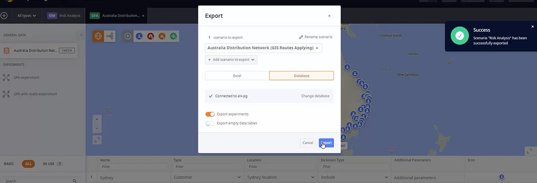Enable the Export empty data tables toggle
The width and height of the screenshot is (537, 183).
[210, 123]
